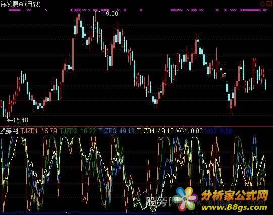Screen dimensions: 273x215
Task: Select the TJZB3: 49.18 indicator label
Action: tap(117, 131)
